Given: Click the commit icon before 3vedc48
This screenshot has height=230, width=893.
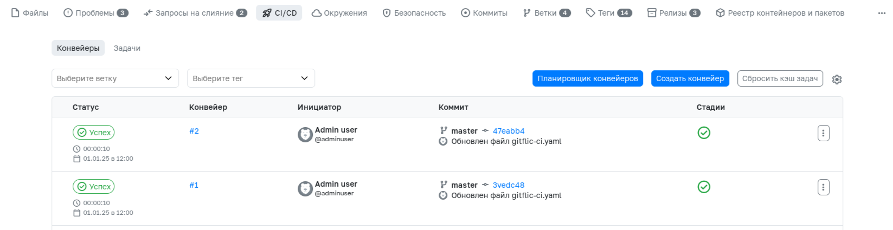Looking at the screenshot, I should tap(485, 185).
